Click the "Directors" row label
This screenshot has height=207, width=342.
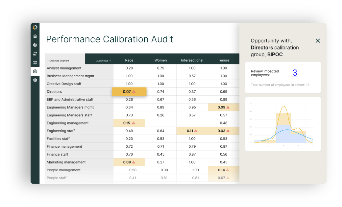tap(54, 92)
